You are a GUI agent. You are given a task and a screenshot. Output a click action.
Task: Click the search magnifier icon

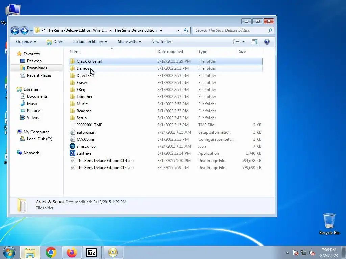pos(270,30)
